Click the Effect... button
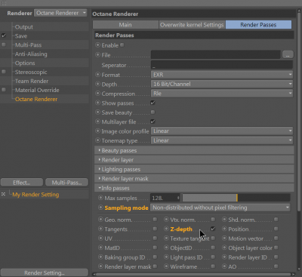 [x=22, y=183]
